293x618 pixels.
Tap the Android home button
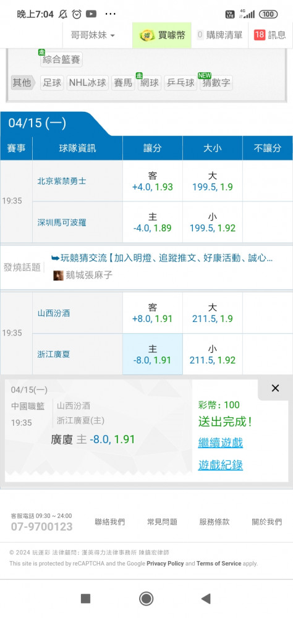tap(146, 599)
